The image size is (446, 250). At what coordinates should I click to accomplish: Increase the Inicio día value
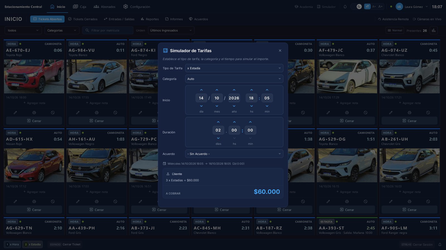pyautogui.click(x=201, y=90)
